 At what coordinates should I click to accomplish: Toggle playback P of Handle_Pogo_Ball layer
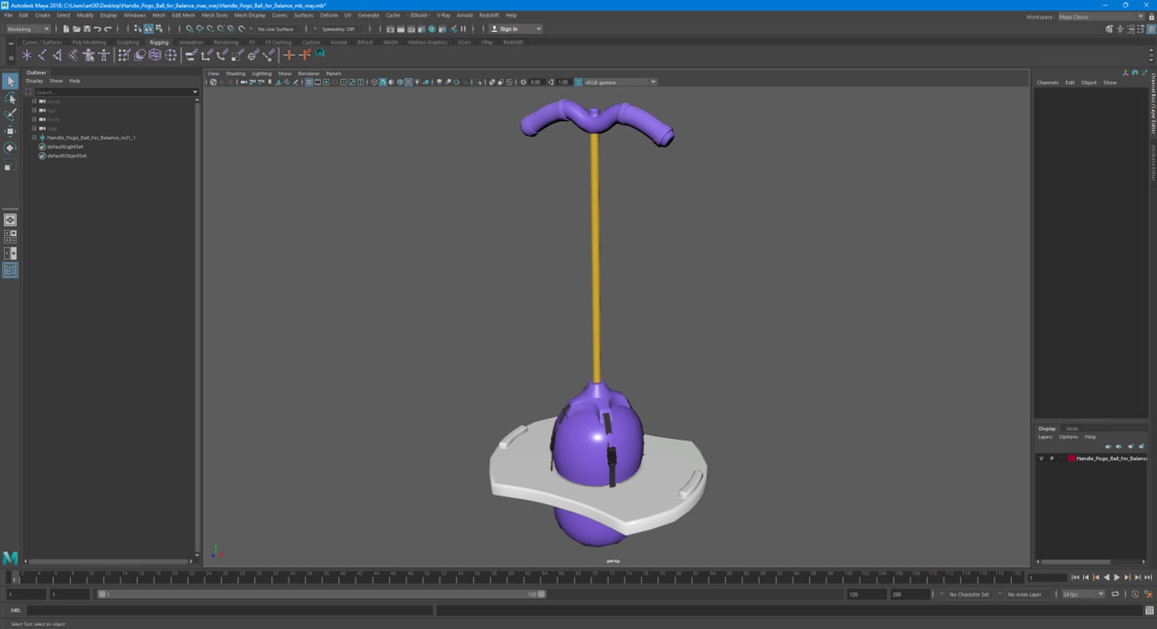(x=1052, y=458)
